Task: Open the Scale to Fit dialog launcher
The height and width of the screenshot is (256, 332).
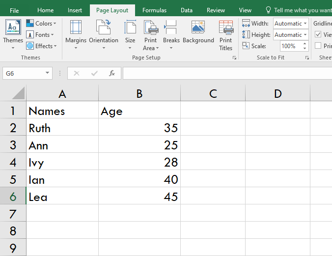Action: click(307, 58)
